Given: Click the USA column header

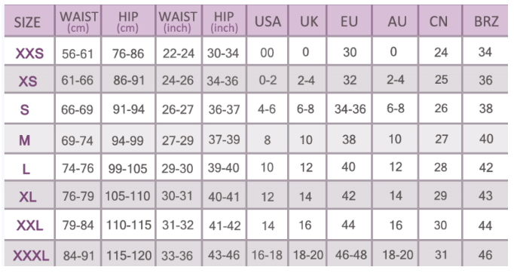Looking at the screenshot, I should [268, 20].
